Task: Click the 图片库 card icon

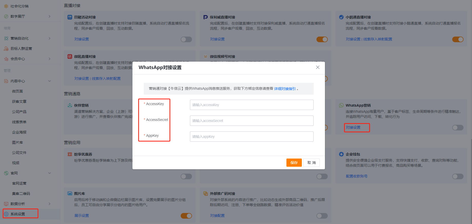Action: (x=70, y=194)
